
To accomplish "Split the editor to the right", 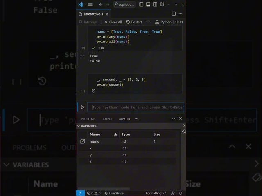I will (x=174, y=13).
